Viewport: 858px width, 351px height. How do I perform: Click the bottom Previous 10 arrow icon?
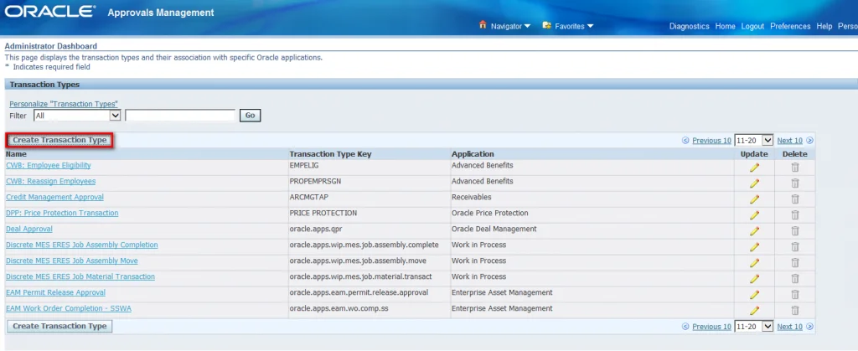tap(685, 327)
